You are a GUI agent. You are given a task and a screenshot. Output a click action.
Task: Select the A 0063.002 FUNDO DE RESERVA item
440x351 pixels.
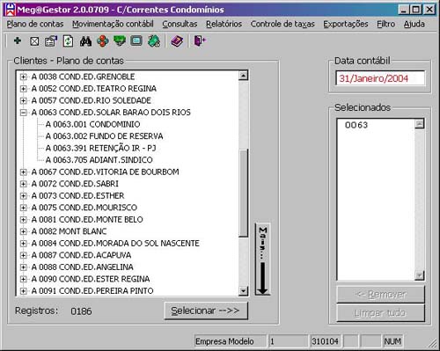point(104,136)
